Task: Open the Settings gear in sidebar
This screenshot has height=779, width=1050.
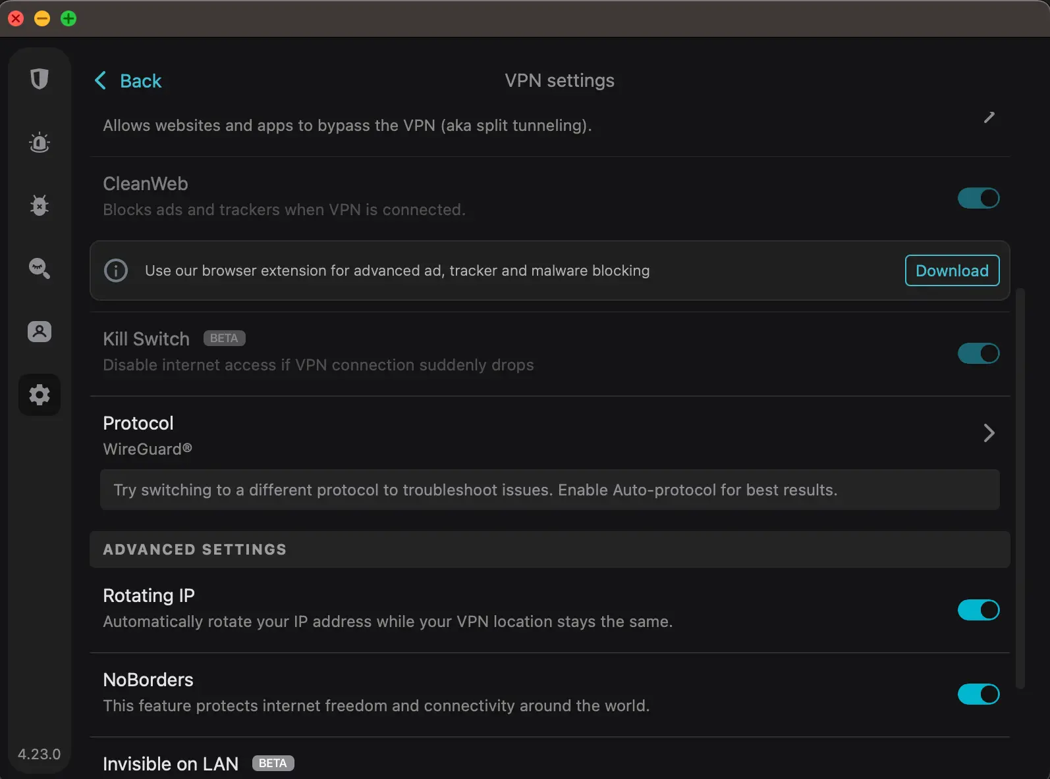Action: (x=40, y=395)
